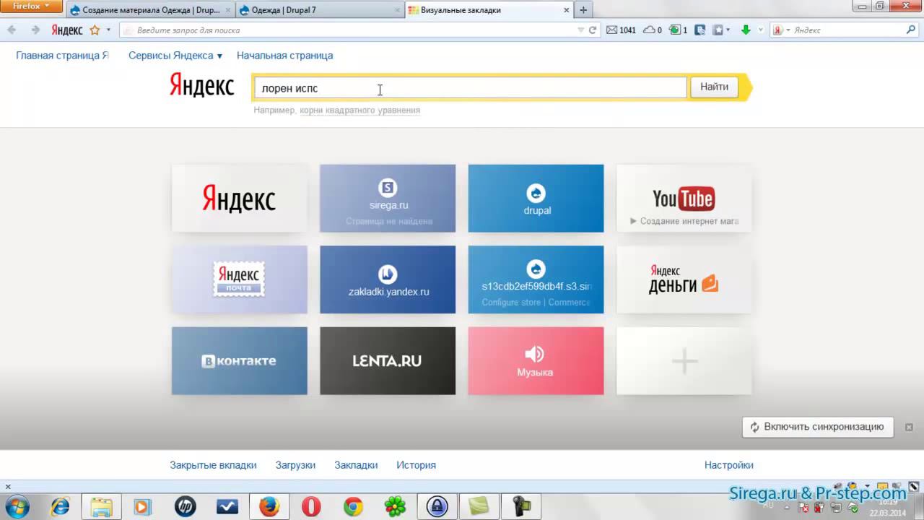Image resolution: width=924 pixels, height=520 pixels.
Task: Open the cloud disk indicator icon
Action: click(652, 30)
